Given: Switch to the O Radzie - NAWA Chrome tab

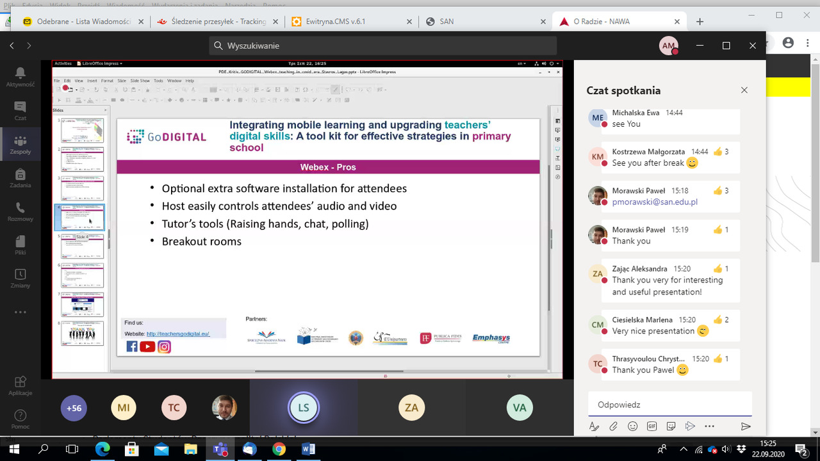Looking at the screenshot, I should (x=619, y=21).
